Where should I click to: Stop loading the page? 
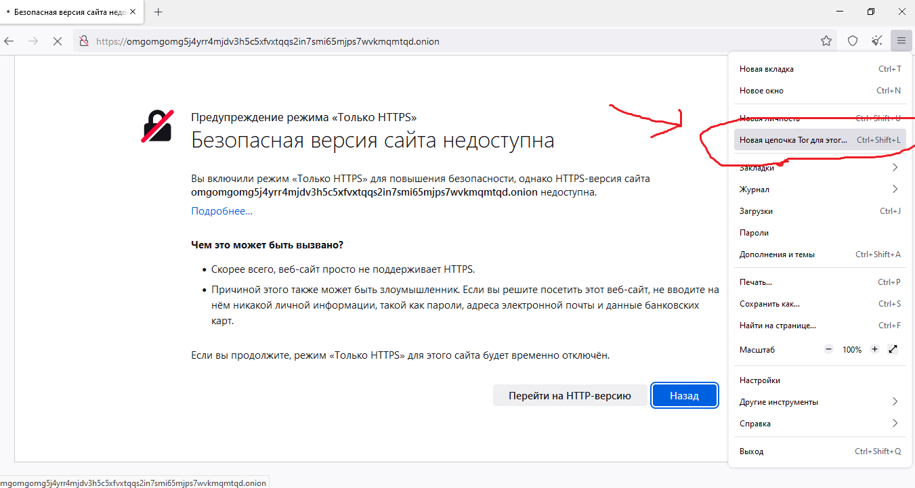point(58,41)
